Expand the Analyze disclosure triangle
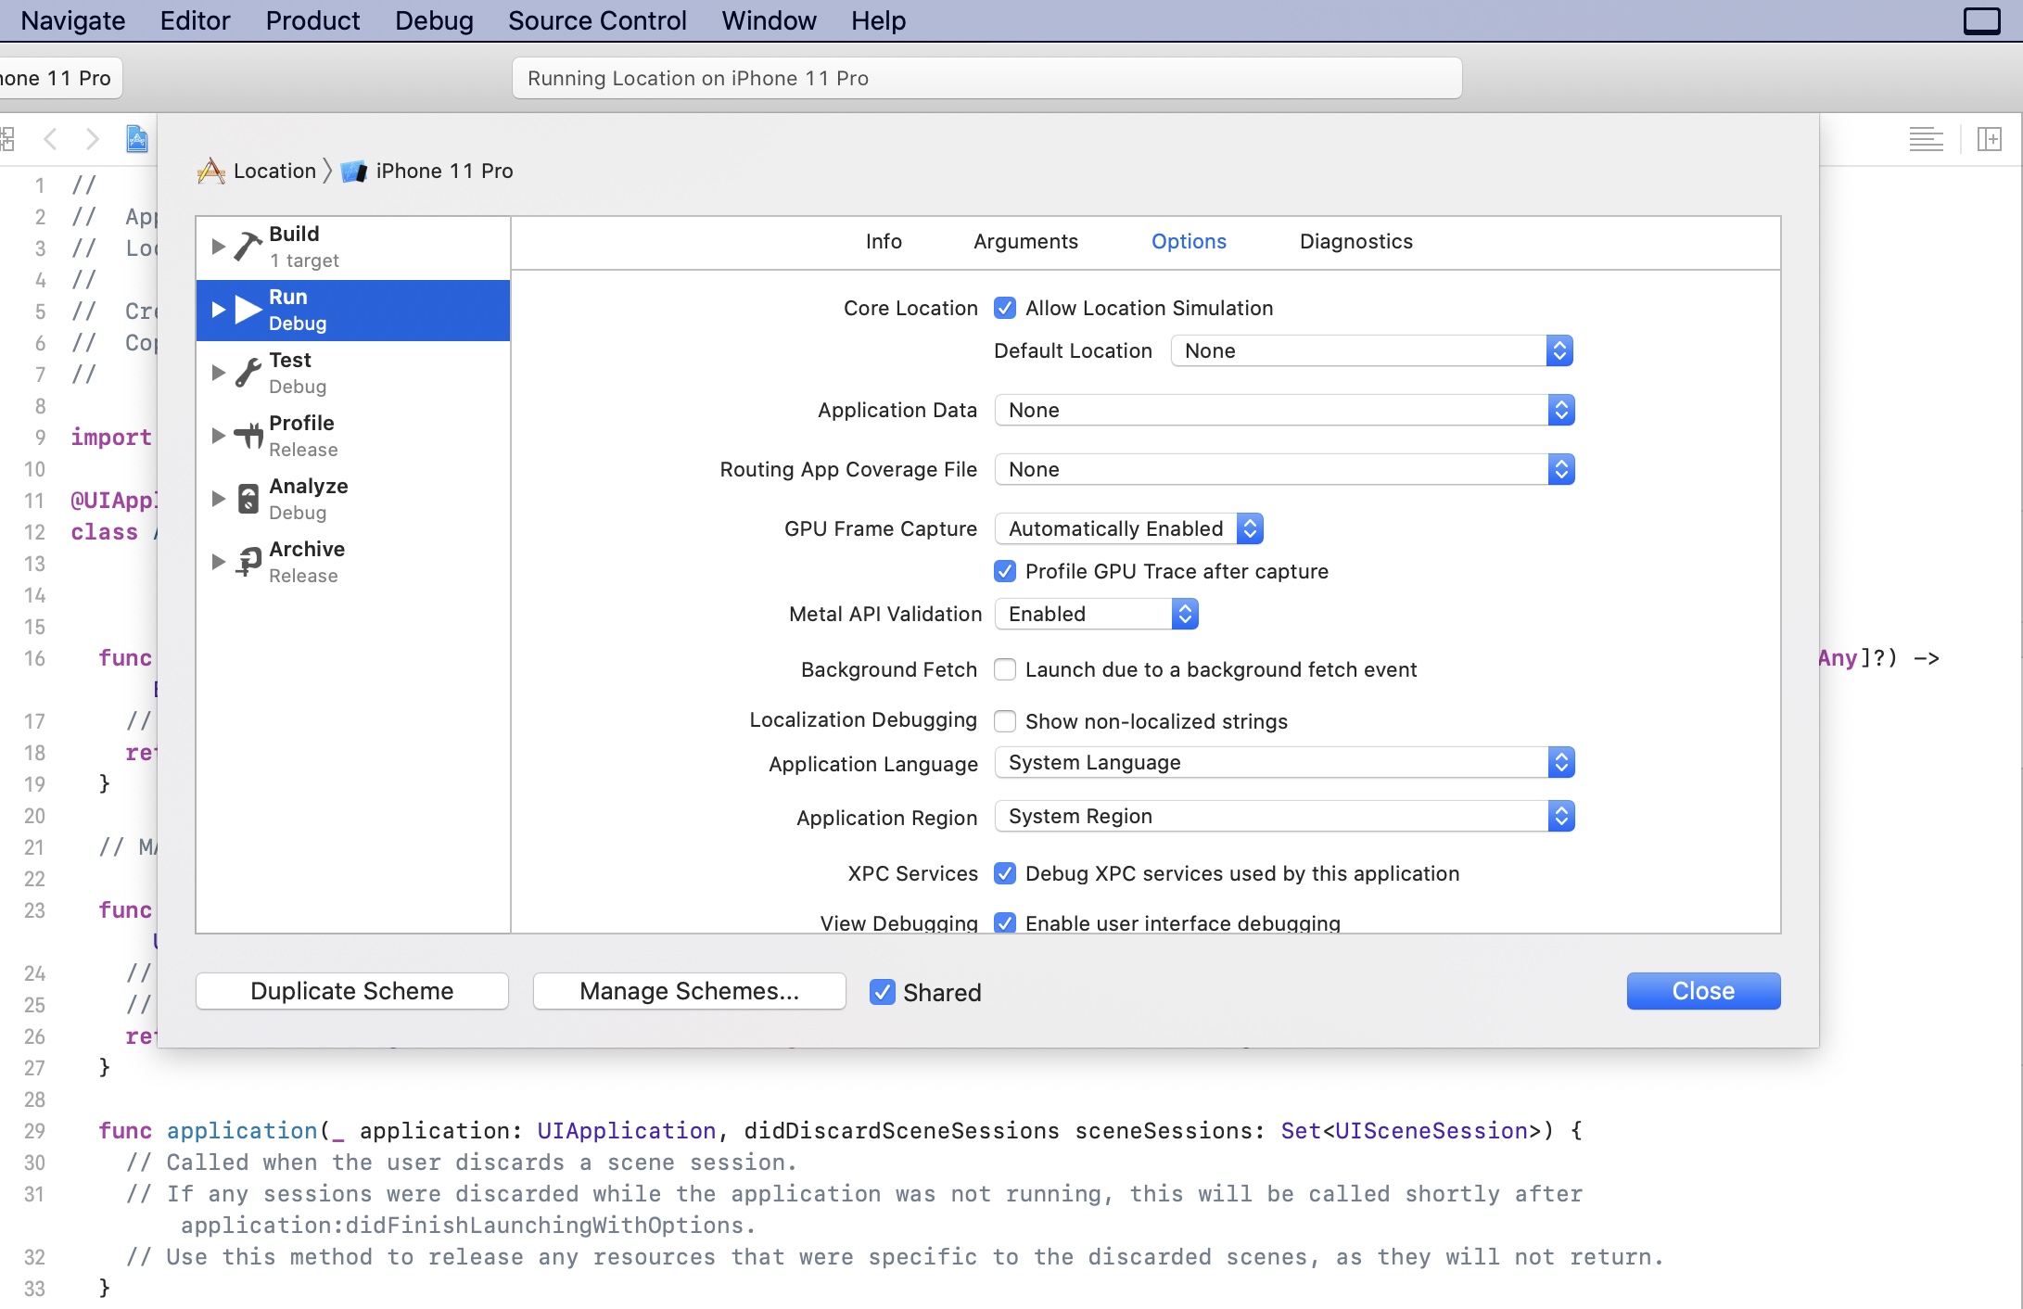This screenshot has height=1309, width=2023. tap(218, 499)
